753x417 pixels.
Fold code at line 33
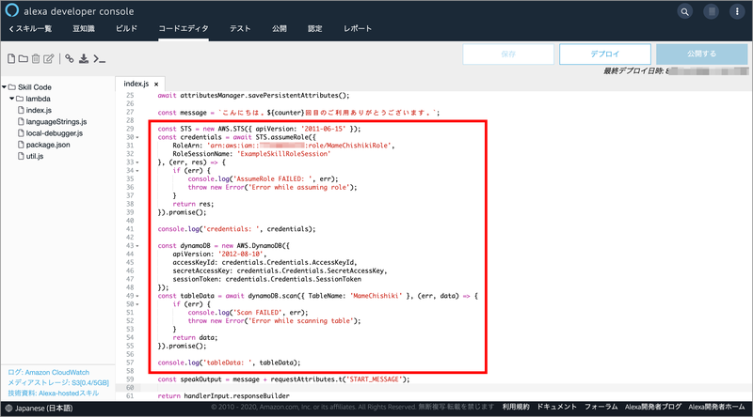pos(137,162)
